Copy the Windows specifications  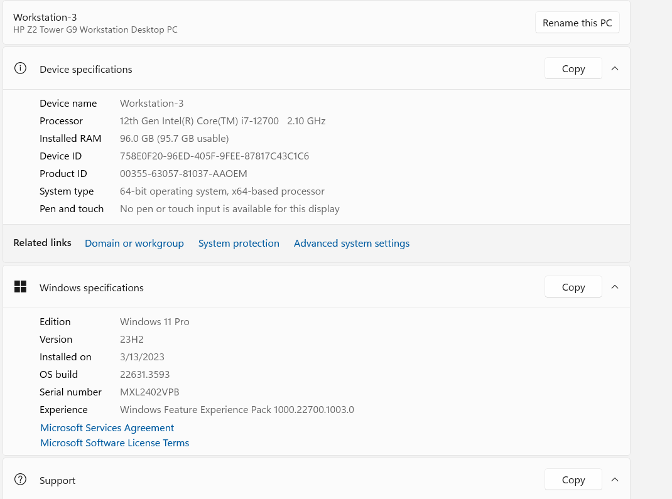point(573,287)
